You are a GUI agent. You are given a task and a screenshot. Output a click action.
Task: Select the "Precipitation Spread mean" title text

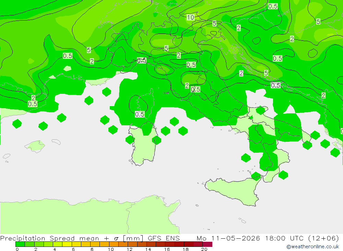pyautogui.click(x=49, y=238)
